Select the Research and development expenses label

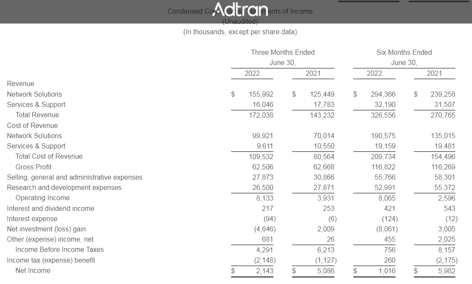64,188
